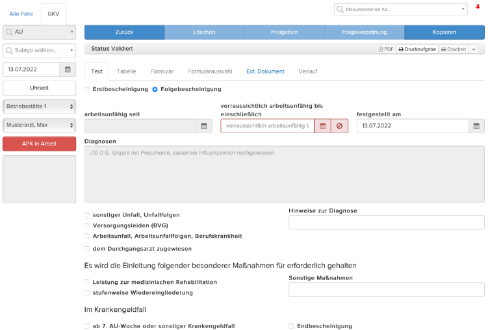Select the Erstbescheinigung radio option
Viewport: 488px width, 330px height.
(87, 89)
